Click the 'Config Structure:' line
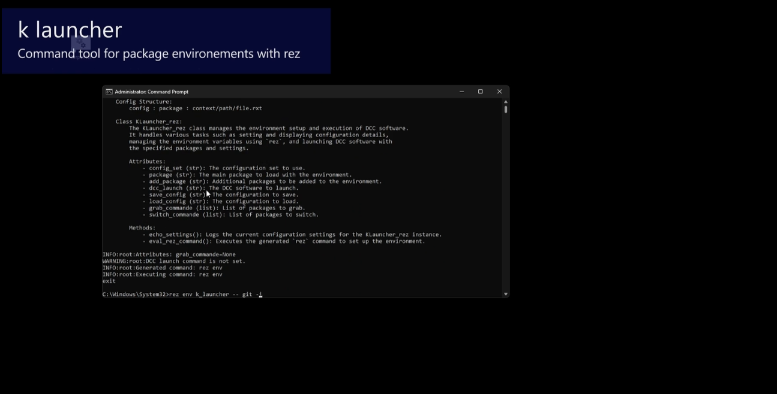This screenshot has width=777, height=394. coord(144,102)
